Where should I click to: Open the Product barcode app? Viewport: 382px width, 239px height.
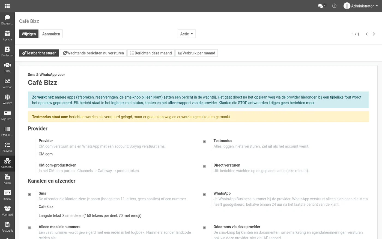[7, 131]
